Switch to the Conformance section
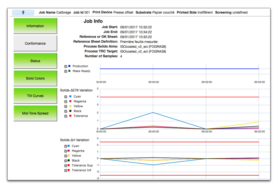 [35, 43]
